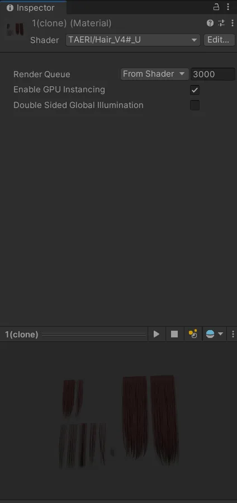Screen dimensions: 237x503
Task: Open the Render Queue From Shader dropdown
Action: pyautogui.click(x=155, y=74)
